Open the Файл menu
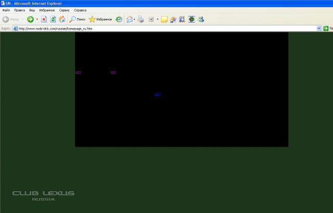Screen dimensions: 333x213 [x=6, y=10]
